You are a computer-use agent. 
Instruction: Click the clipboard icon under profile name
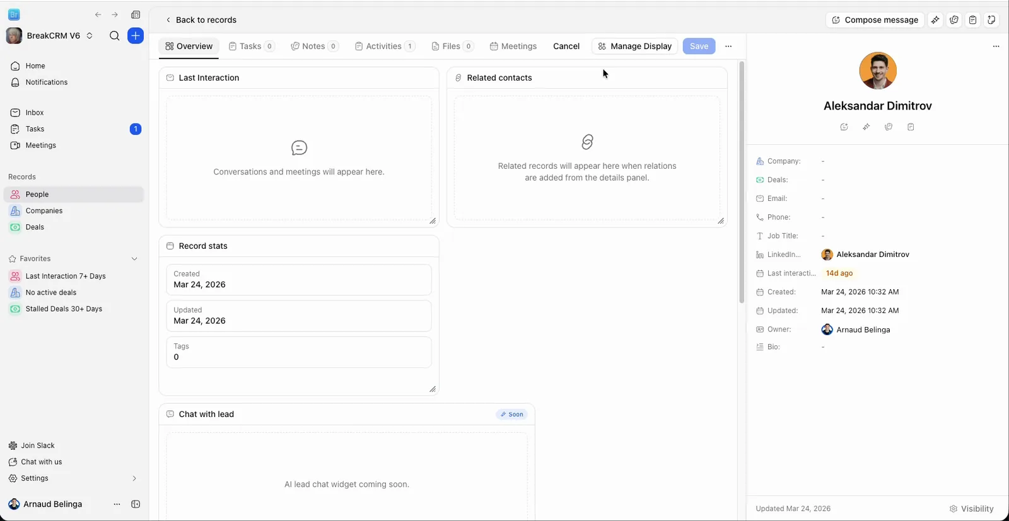click(x=911, y=127)
